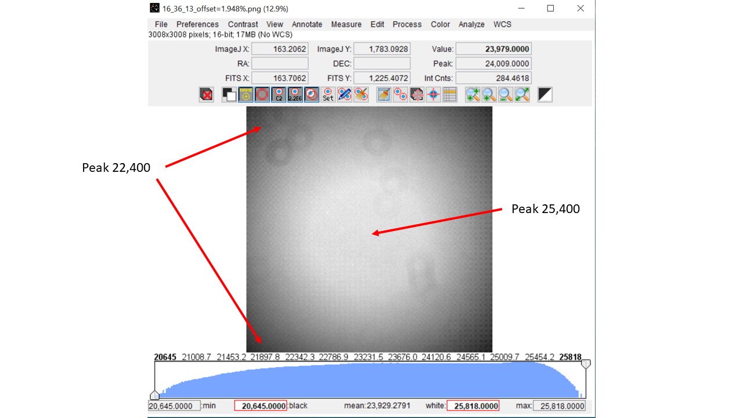Open aperture settings with the Set icon
This screenshot has height=418, width=743.
328,95
